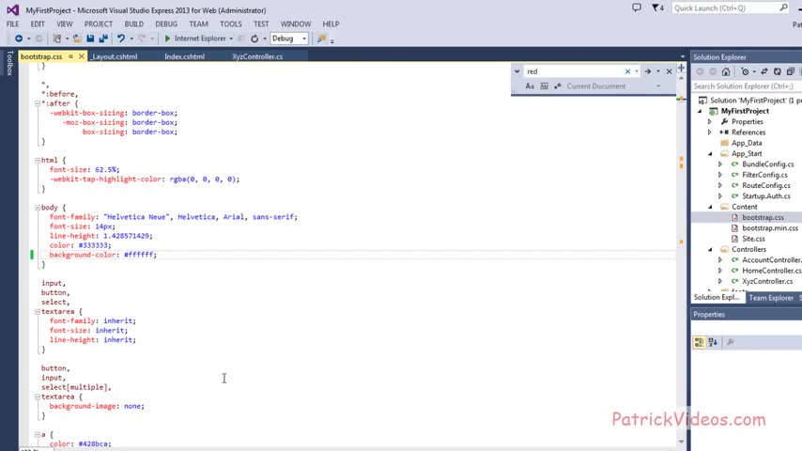This screenshot has height=451, width=802.
Task: Switch to the Index.cshtml tab
Action: [185, 56]
